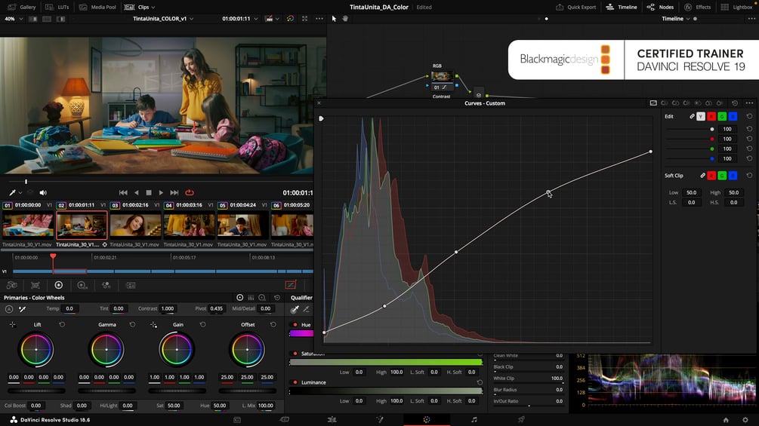Viewport: 759px width, 426px height.
Task: Select the Curves palette icon
Action: [x=291, y=285]
